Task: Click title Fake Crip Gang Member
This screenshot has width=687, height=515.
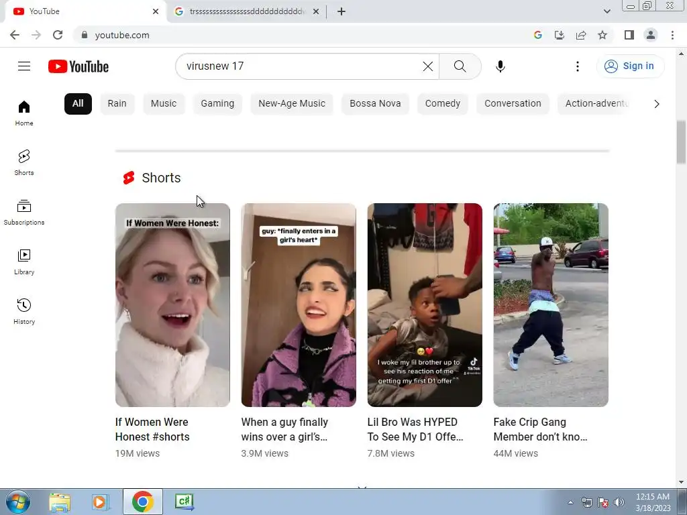Action: click(x=540, y=429)
